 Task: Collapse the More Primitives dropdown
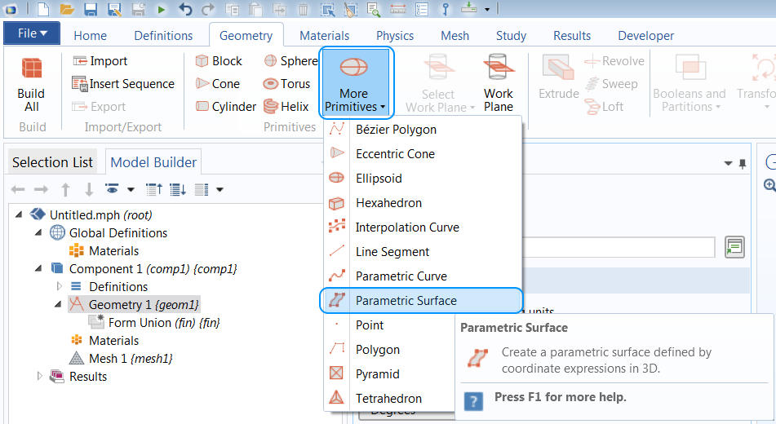(x=357, y=83)
